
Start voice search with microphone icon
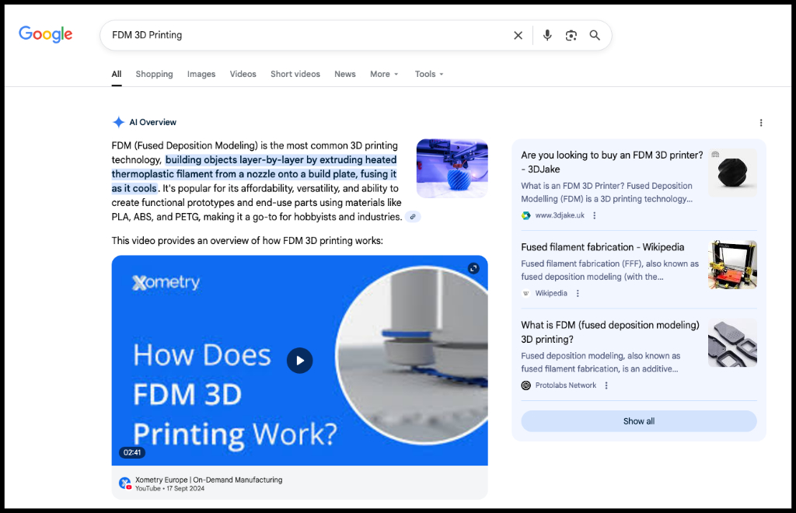click(547, 35)
